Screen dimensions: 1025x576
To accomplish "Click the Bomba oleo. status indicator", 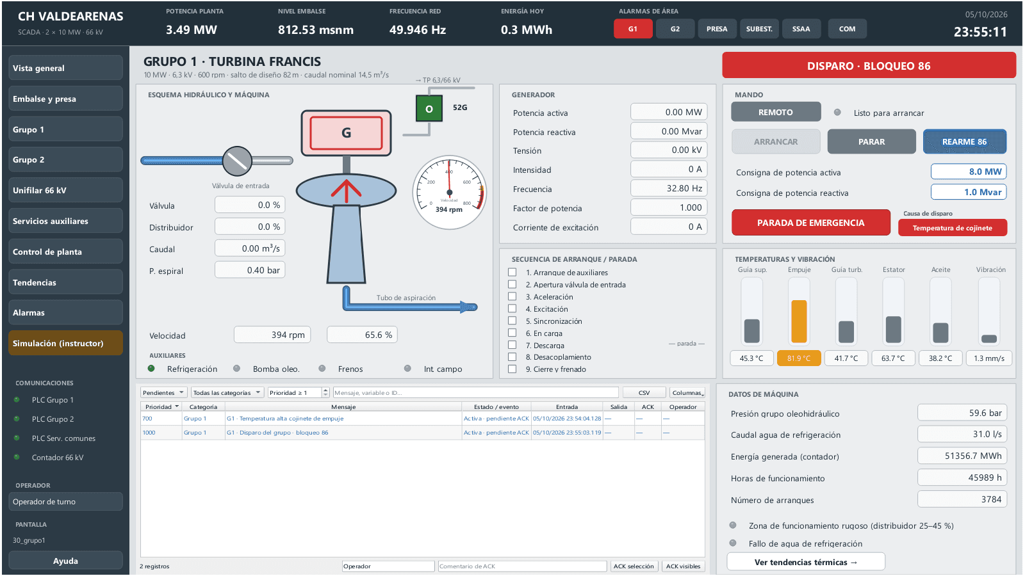I will 237,369.
